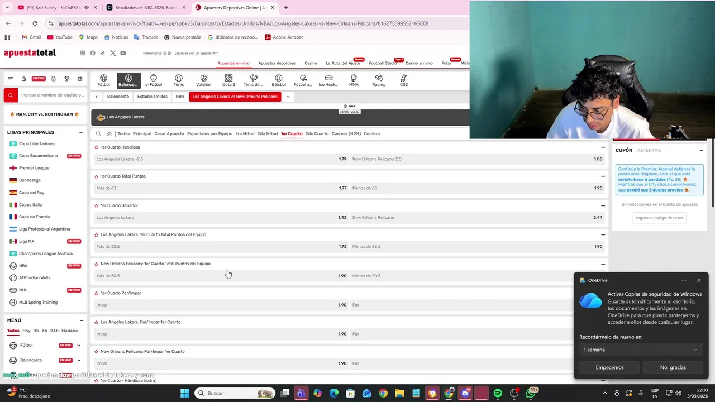Select the Béisbol sport icon

(x=279, y=80)
